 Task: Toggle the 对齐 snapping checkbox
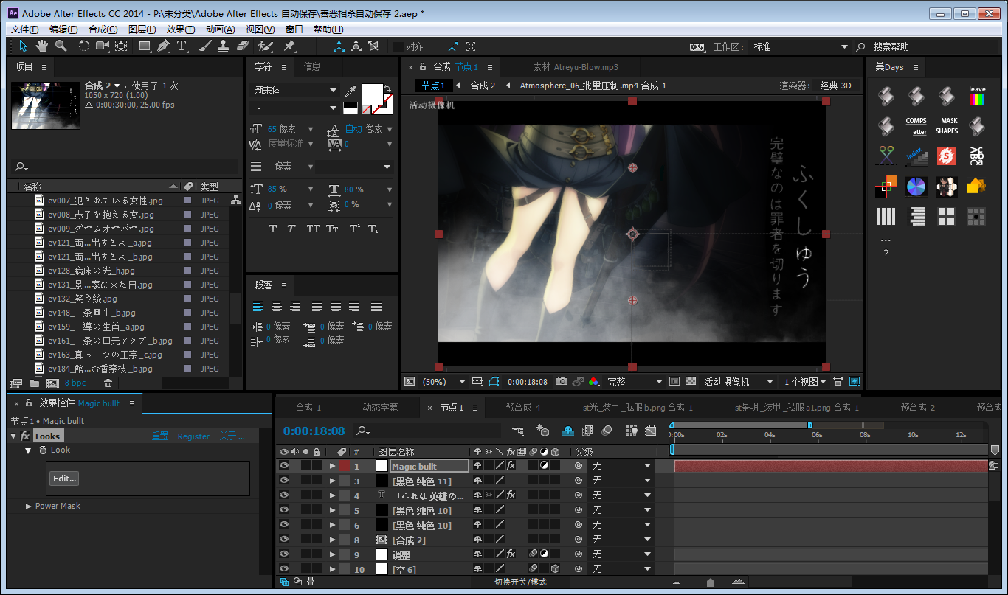398,46
